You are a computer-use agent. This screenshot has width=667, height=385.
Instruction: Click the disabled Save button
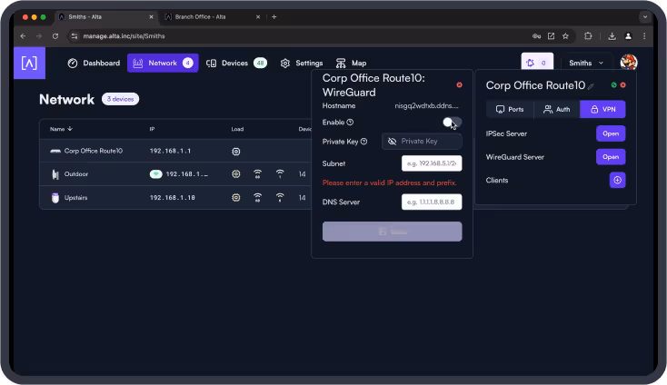[392, 232]
